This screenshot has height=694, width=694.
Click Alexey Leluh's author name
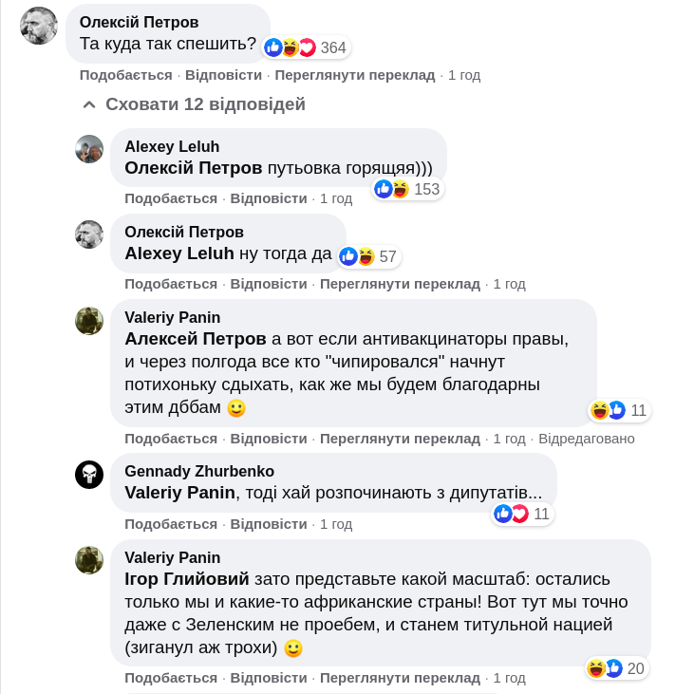point(172,146)
